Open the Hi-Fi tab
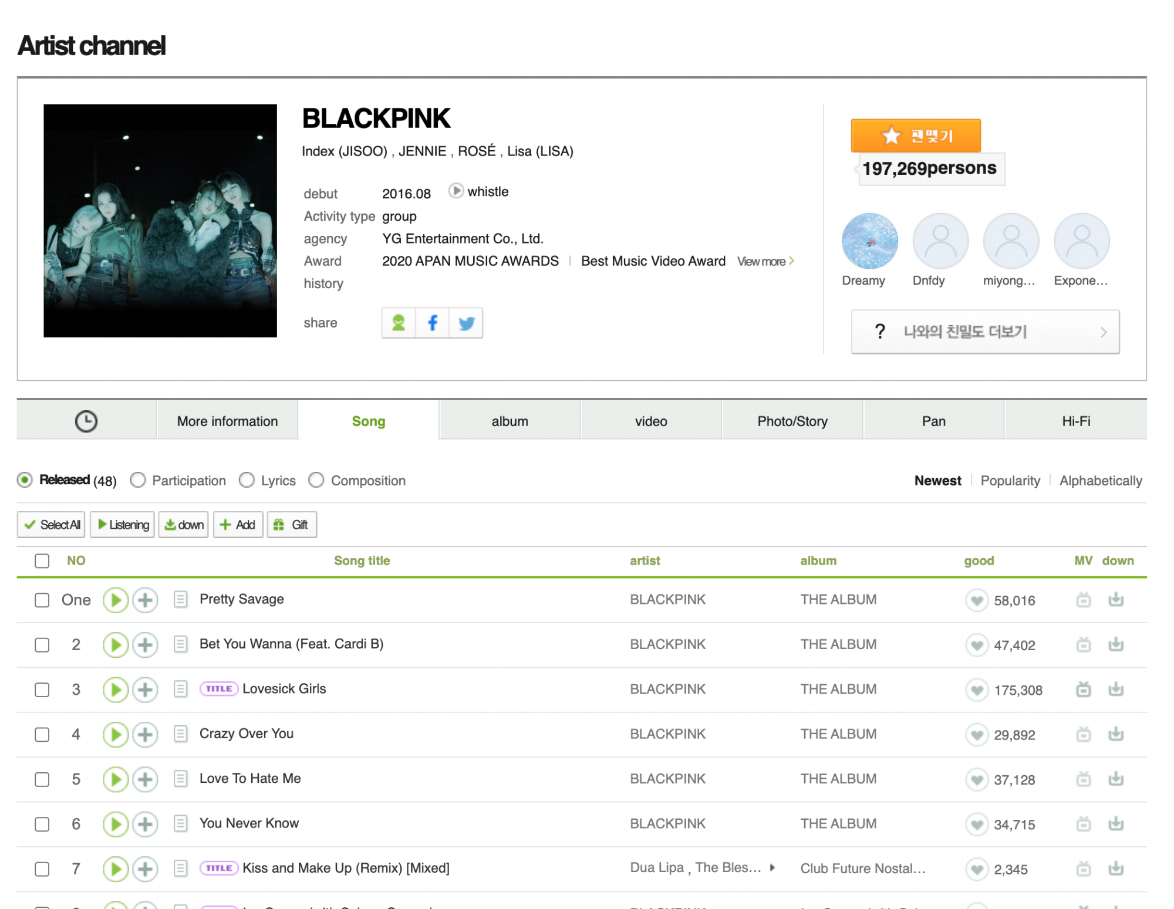This screenshot has width=1174, height=909. click(1075, 421)
